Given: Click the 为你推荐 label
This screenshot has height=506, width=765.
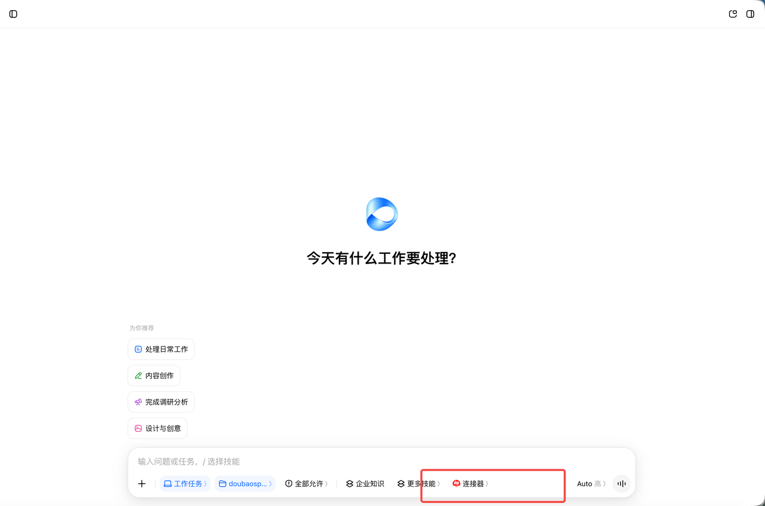Looking at the screenshot, I should pyautogui.click(x=142, y=328).
